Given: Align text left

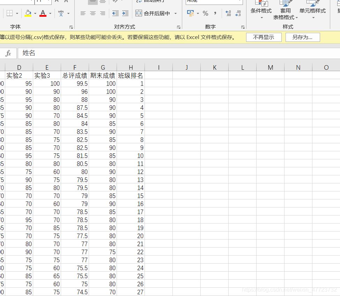Looking at the screenshot, I should [83, 14].
